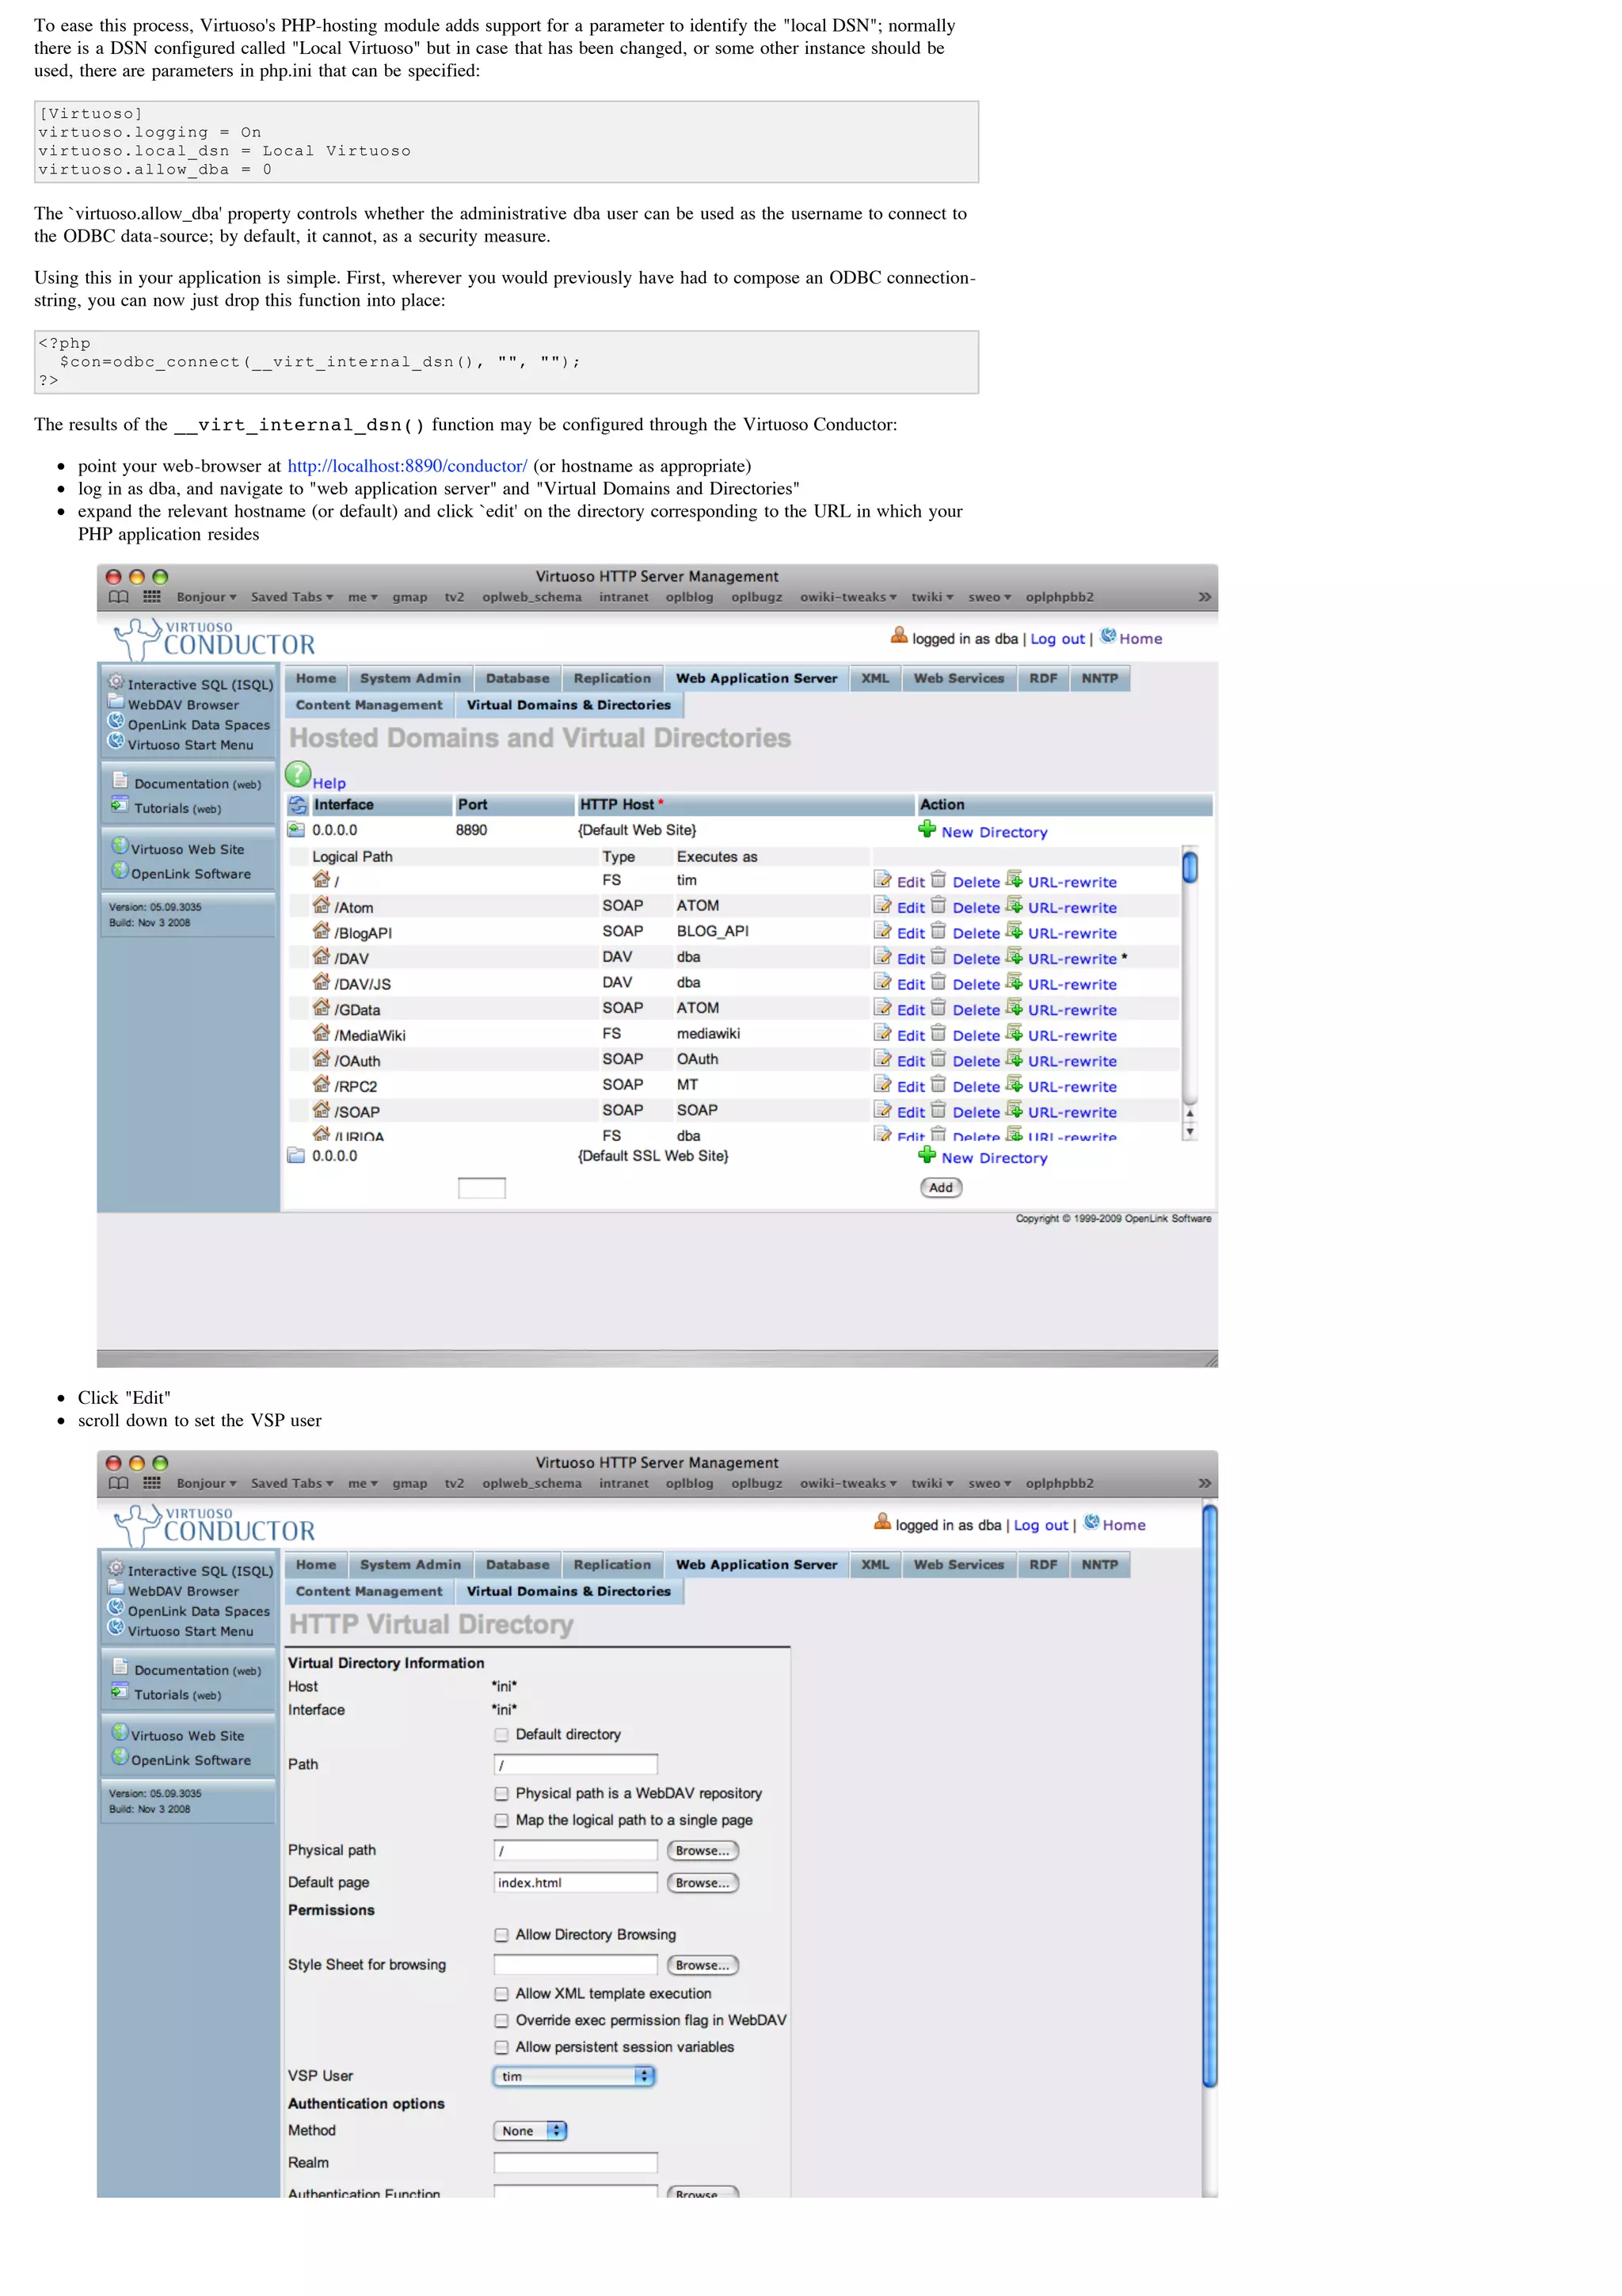
Task: Open Saved Tabs dropdown in first browser window
Action: click(x=291, y=597)
